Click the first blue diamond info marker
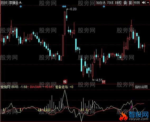Image resolution: width=150 pixels, height=122 pixels. point(21,7)
